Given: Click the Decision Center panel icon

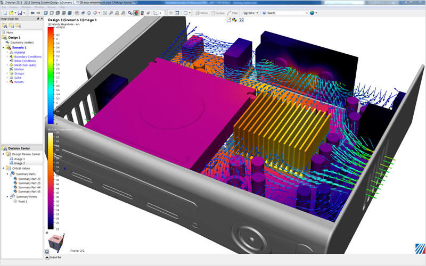Looking at the screenshot, I should (4, 148).
